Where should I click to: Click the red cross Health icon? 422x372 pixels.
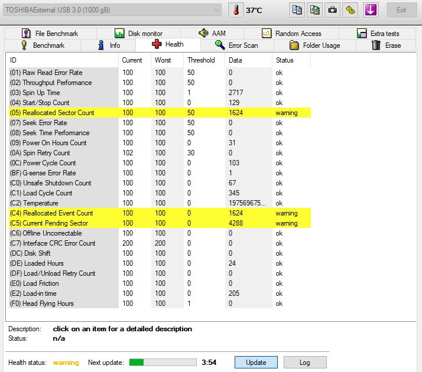(157, 44)
